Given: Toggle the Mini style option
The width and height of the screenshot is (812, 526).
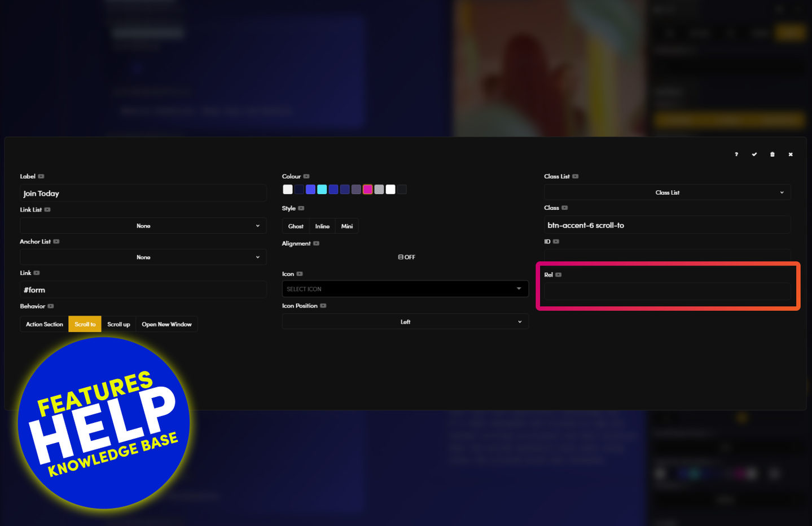Looking at the screenshot, I should 347,227.
